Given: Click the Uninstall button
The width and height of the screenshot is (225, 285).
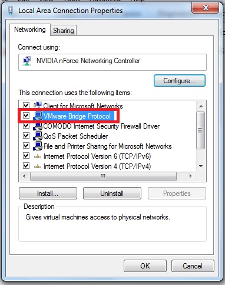Looking at the screenshot, I should [x=112, y=194].
